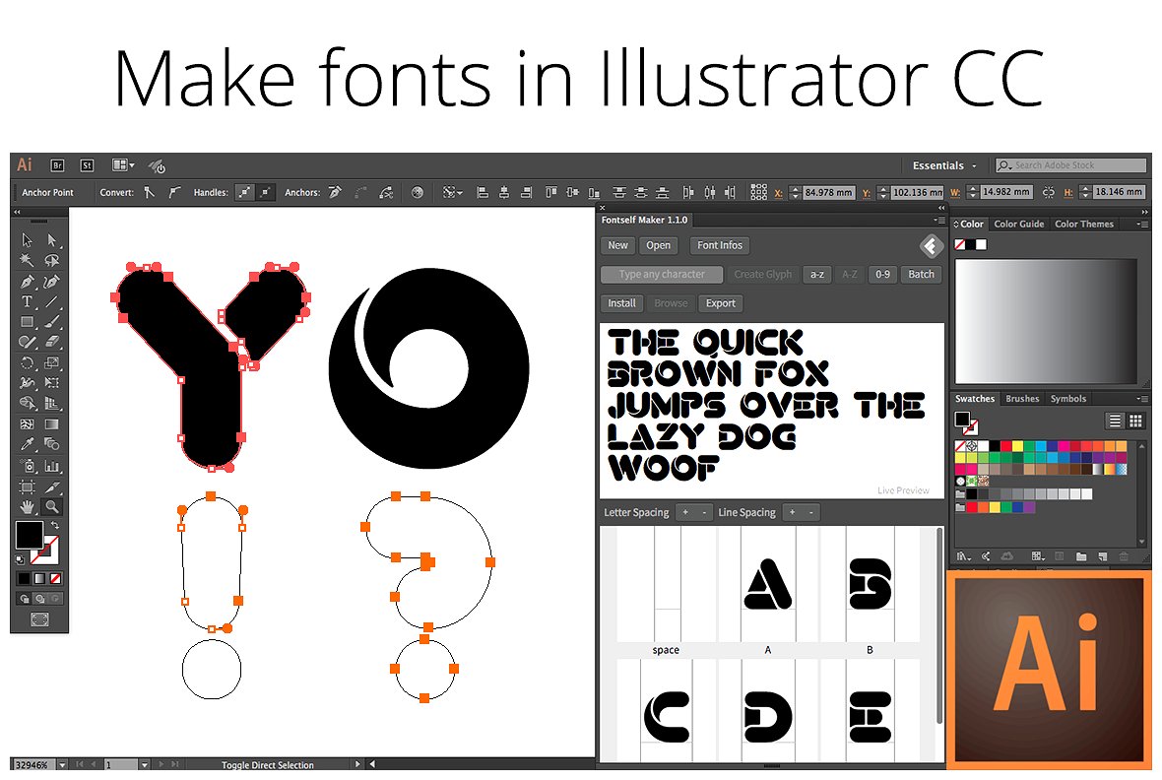Convert selected anchor points to corner
This screenshot has height=780, width=1162.
pyautogui.click(x=150, y=193)
